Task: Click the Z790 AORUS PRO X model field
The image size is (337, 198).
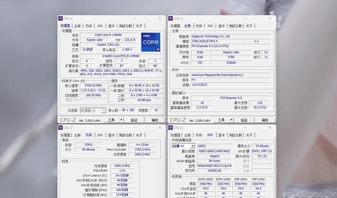Action: 216,41
